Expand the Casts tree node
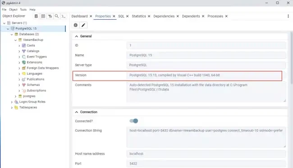293x168 pixels. coord(19,46)
